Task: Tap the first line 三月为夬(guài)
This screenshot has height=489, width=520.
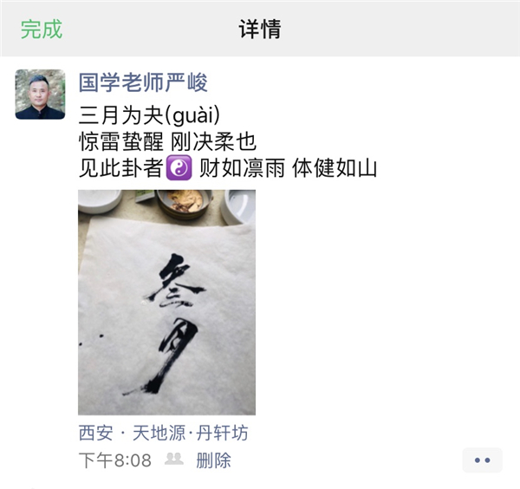Action: pyautogui.click(x=149, y=115)
